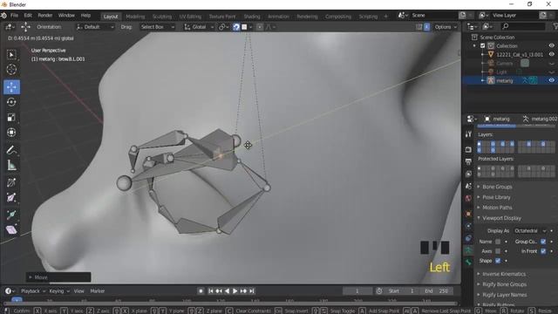The height and width of the screenshot is (314, 558).
Task: Disable the In Front checkbox
Action: click(x=543, y=251)
